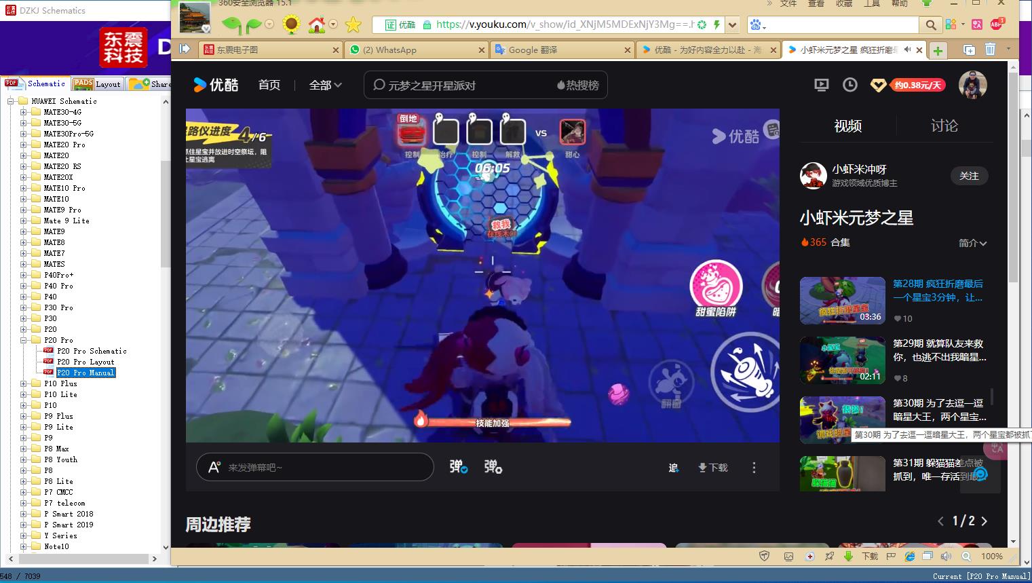Switch to the Layout tab

pos(98,83)
